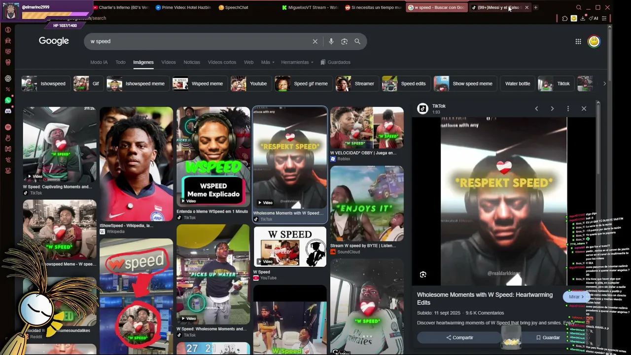Switch to the Todo results tab

120,62
